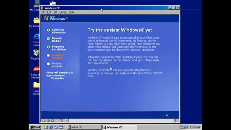This screenshot has width=231, height=130.
Task: Click the third Quick Launch icon
Action: (x=56, y=127)
